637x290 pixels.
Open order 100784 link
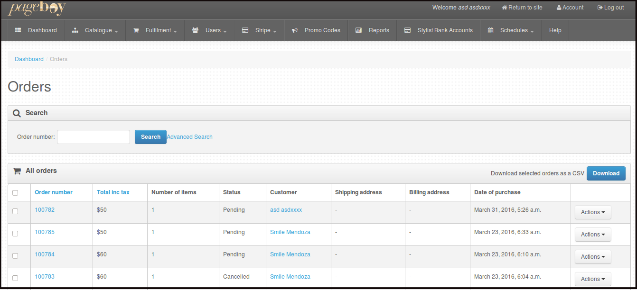(45, 254)
